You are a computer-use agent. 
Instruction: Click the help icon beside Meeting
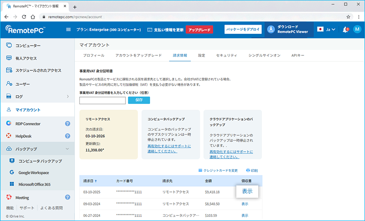68,197
